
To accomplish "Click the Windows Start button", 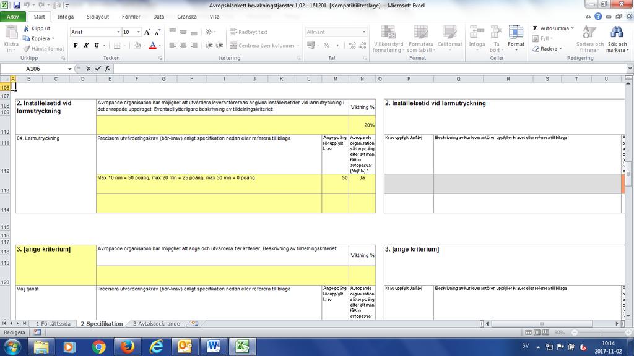I will [x=12, y=347].
